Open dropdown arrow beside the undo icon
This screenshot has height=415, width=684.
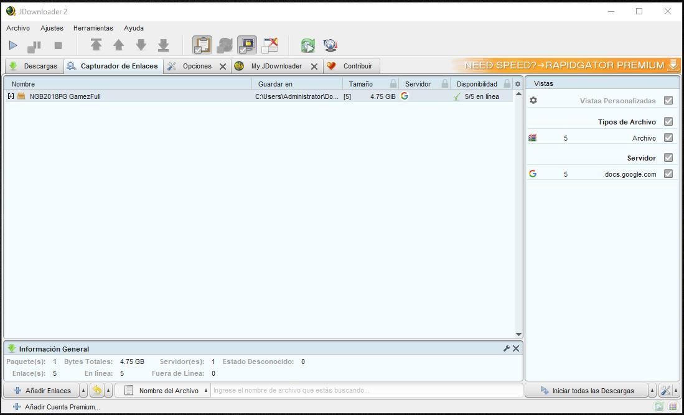point(109,390)
